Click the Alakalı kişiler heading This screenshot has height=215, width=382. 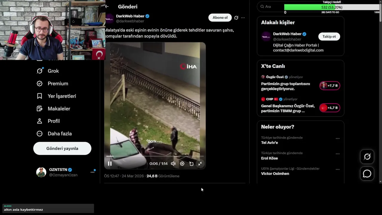click(278, 22)
